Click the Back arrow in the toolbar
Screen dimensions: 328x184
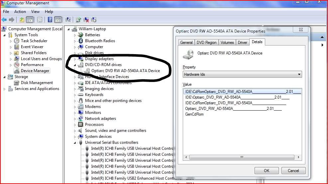point(4,20)
